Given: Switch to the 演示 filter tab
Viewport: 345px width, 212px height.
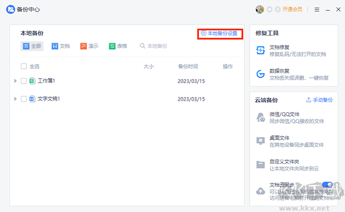Looking at the screenshot, I should (x=89, y=46).
